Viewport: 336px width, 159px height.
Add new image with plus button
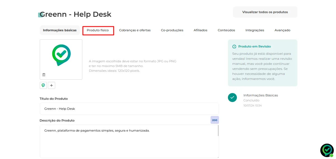tap(52, 85)
